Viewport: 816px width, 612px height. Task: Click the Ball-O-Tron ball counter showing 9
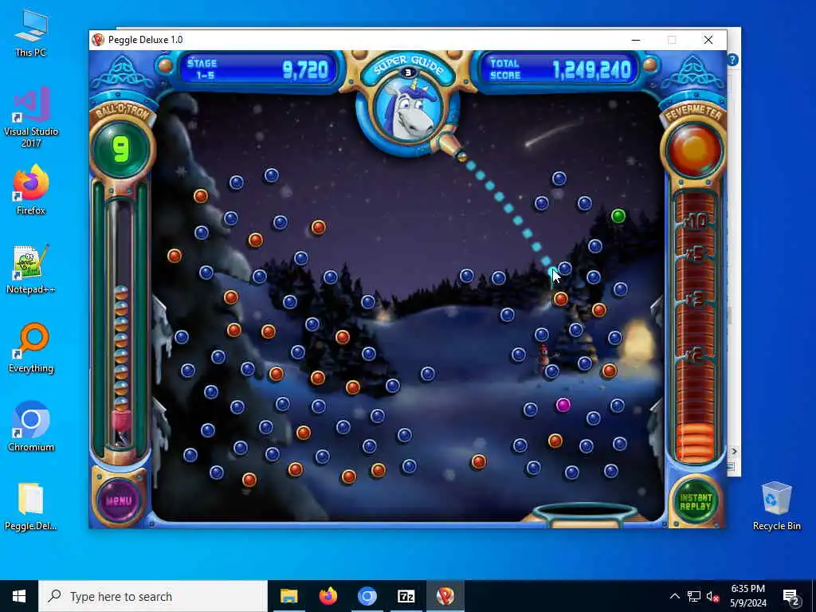click(x=121, y=149)
